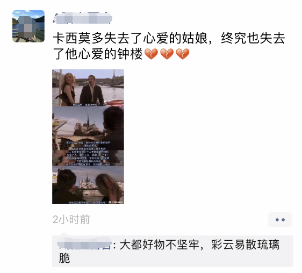Open the two-dot like and comment menu
Viewport: 302px width, 273px height.
pos(280,220)
